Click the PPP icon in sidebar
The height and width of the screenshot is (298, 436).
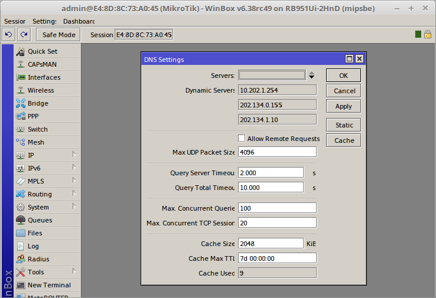pyautogui.click(x=21, y=116)
